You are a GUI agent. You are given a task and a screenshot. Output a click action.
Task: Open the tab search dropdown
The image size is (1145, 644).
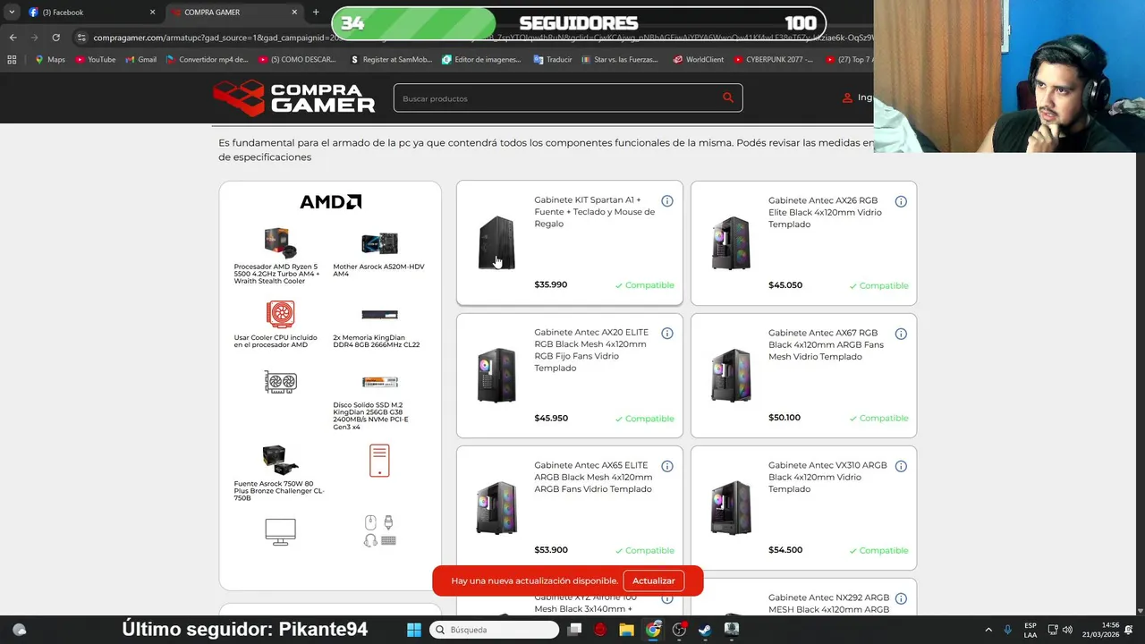coord(11,13)
